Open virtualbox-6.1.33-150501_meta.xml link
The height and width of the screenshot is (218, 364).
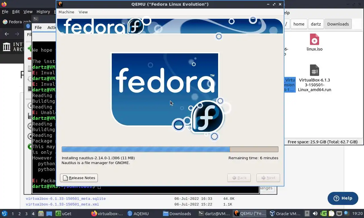click(x=62, y=204)
